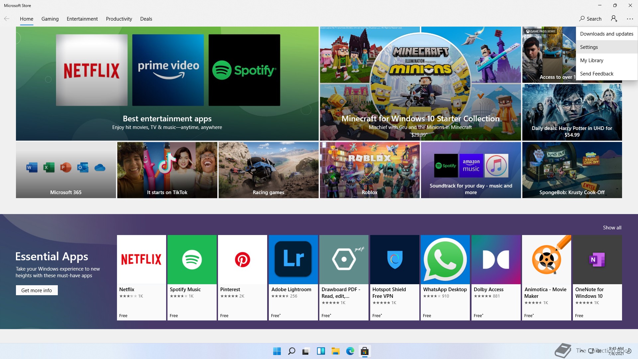Open Settings from the menu

coord(606,47)
